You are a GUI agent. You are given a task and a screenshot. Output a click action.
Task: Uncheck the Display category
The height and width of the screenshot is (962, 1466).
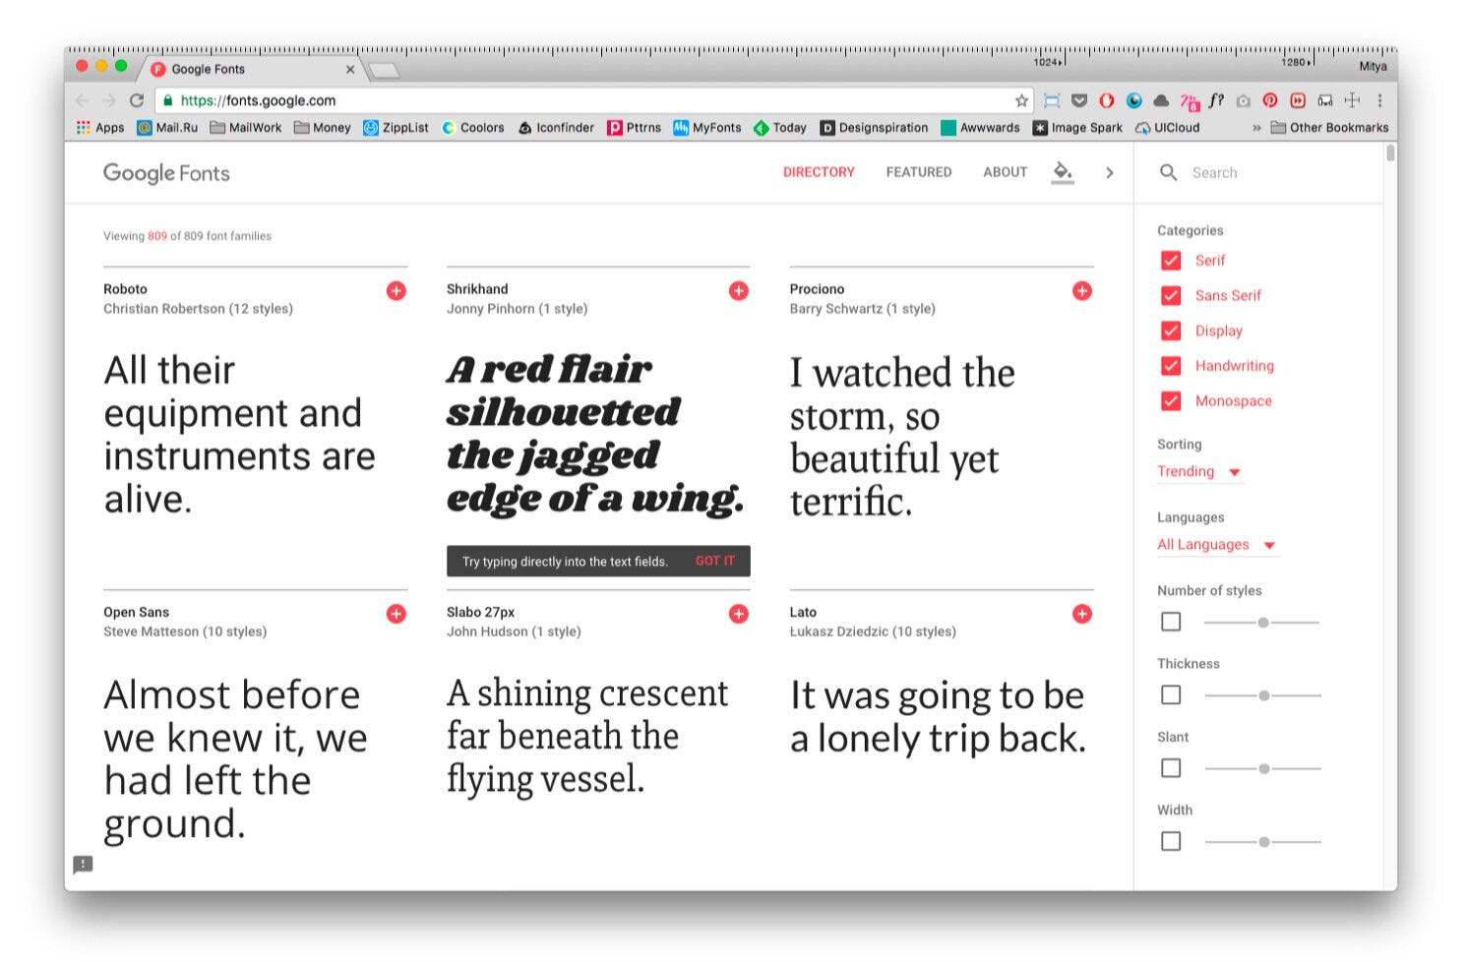1171,331
